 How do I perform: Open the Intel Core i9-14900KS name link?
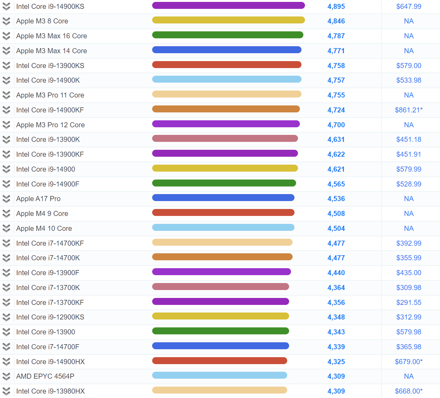[50, 6]
